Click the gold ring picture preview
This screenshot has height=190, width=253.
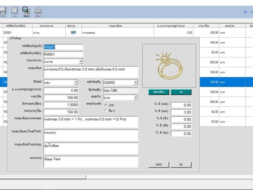(169, 65)
